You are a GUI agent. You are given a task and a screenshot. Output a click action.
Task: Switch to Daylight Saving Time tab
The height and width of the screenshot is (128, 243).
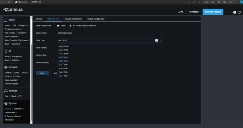pyautogui.click(x=73, y=19)
